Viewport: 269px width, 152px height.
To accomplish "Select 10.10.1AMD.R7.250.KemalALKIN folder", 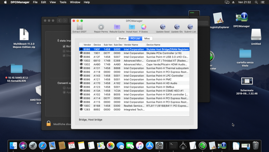I will (x=17, y=69).
